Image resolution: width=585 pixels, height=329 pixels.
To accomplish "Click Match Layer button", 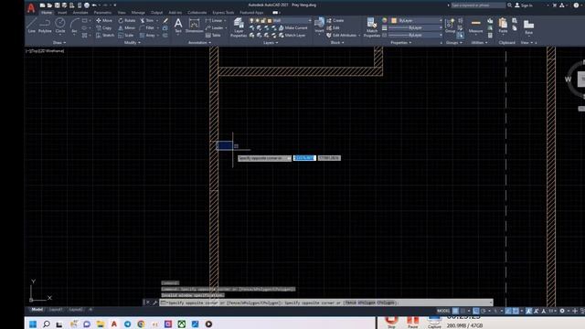I will [292, 36].
